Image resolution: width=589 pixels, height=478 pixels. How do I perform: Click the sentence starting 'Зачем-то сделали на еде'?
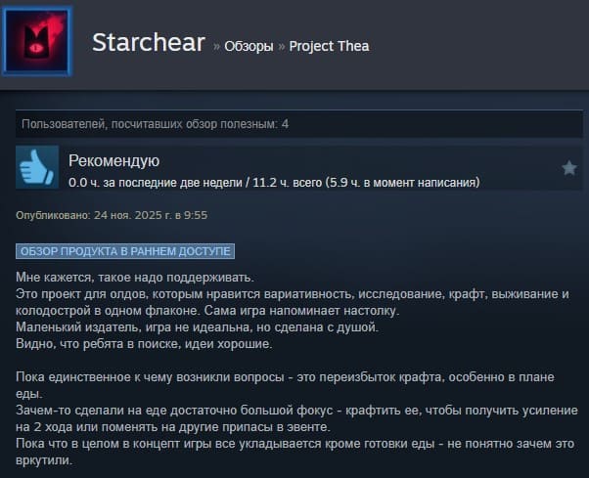[x=296, y=418]
